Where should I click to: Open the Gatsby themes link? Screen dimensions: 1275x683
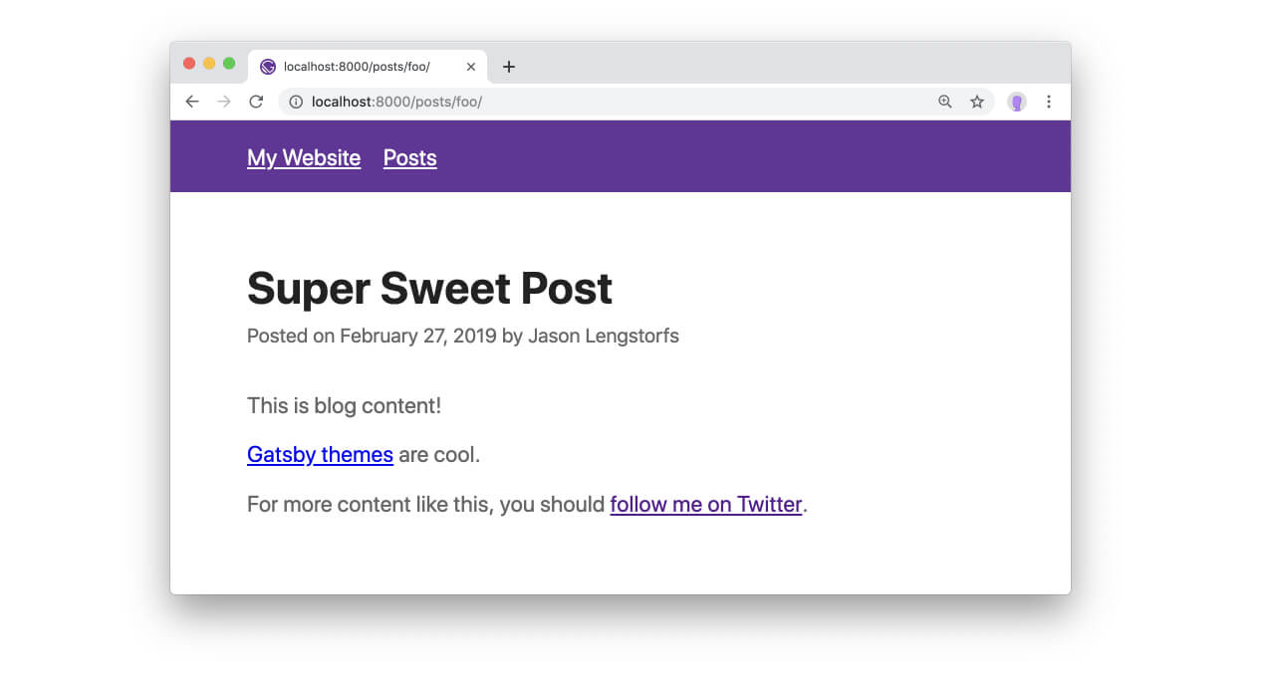(320, 454)
